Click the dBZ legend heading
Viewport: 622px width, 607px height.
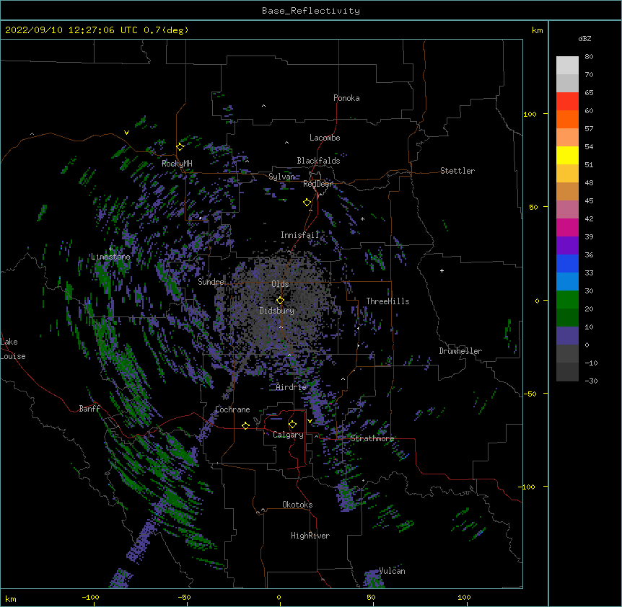click(584, 38)
